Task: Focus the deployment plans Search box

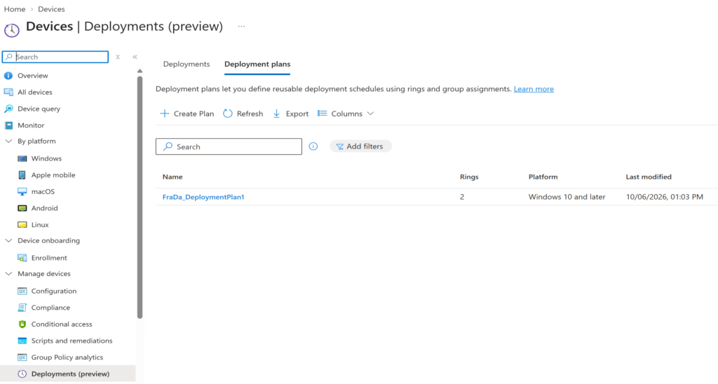Action: coord(229,146)
